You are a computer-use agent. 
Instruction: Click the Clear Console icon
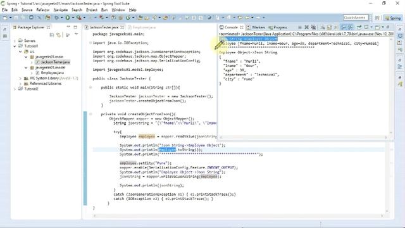pyautogui.click(x=323, y=27)
